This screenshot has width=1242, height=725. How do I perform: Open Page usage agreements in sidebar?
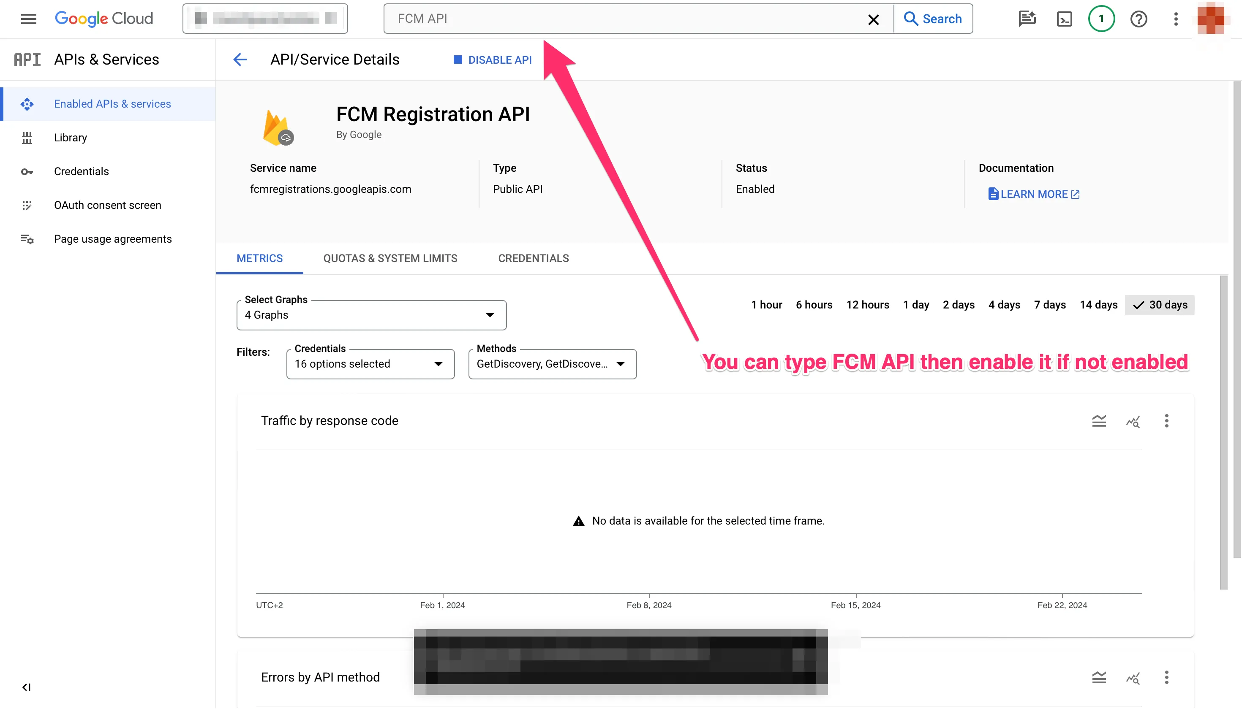pyautogui.click(x=109, y=239)
